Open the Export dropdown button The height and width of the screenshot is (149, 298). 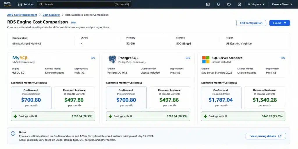coord(280,23)
